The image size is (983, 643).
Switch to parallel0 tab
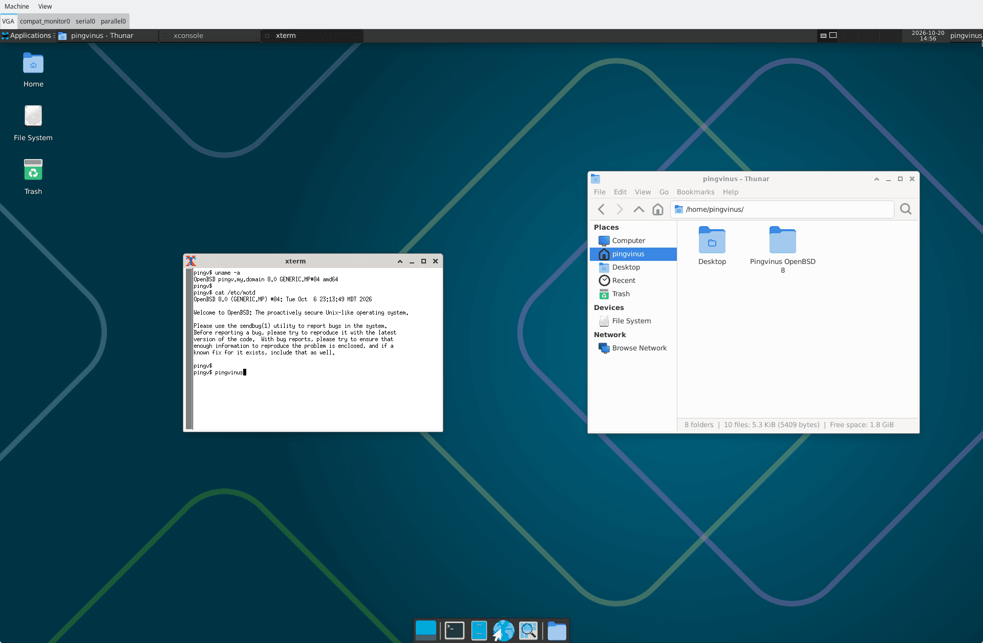point(113,21)
